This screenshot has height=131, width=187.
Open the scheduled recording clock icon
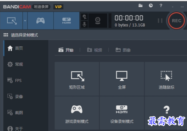(x=151, y=5)
